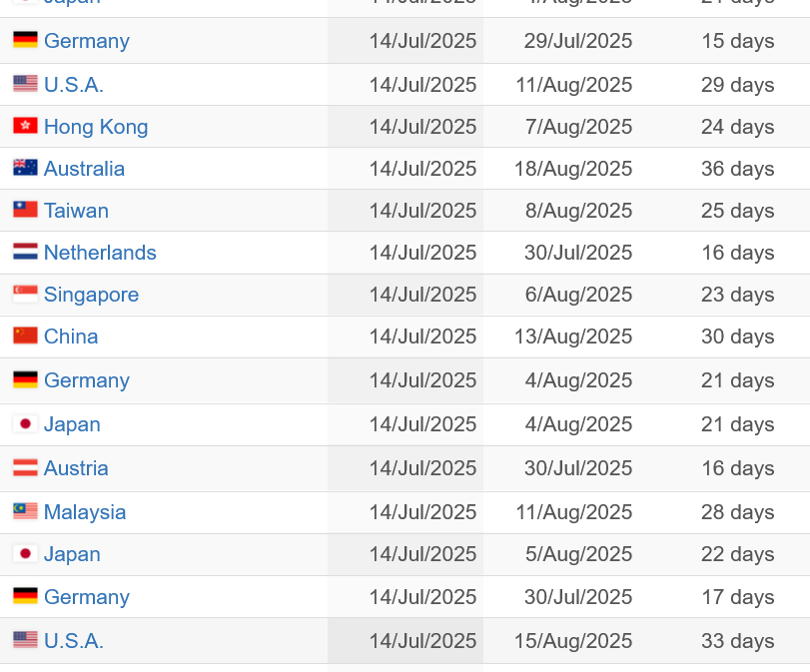
Task: Select the China link
Action: coord(71,336)
